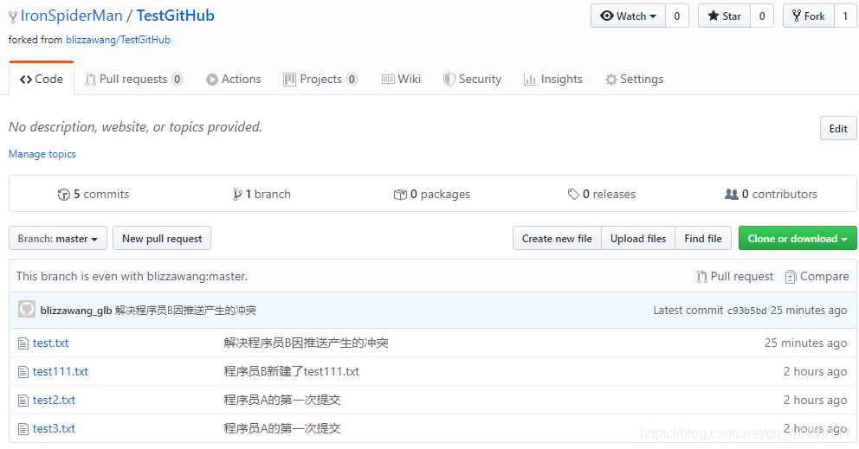View the 0 releases page
859x449 pixels.
[602, 194]
